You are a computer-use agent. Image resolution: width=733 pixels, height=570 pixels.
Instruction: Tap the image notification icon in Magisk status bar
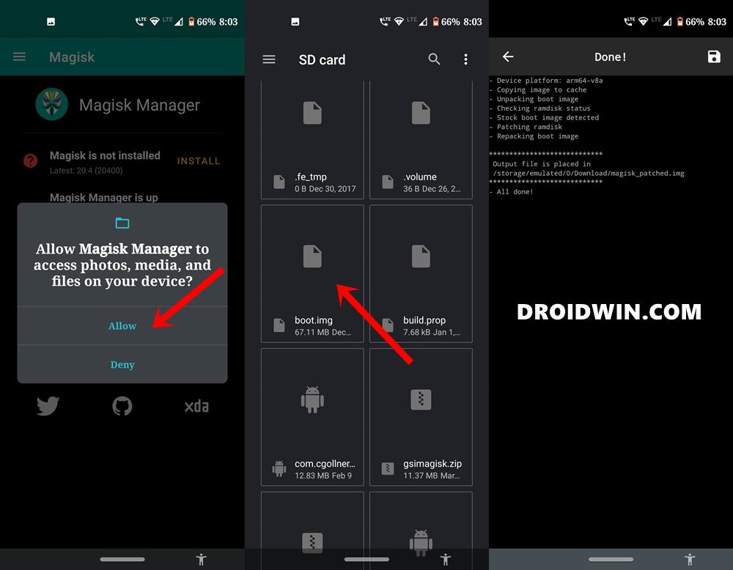tap(51, 21)
